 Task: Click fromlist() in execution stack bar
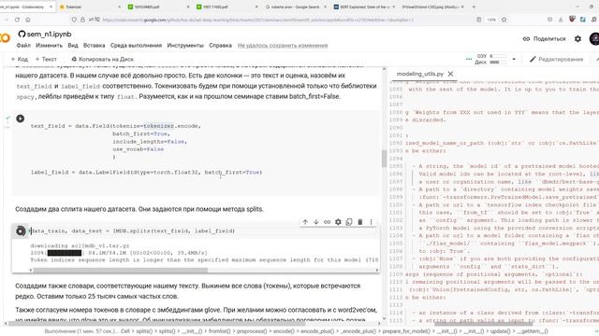pyautogui.click(x=219, y=331)
